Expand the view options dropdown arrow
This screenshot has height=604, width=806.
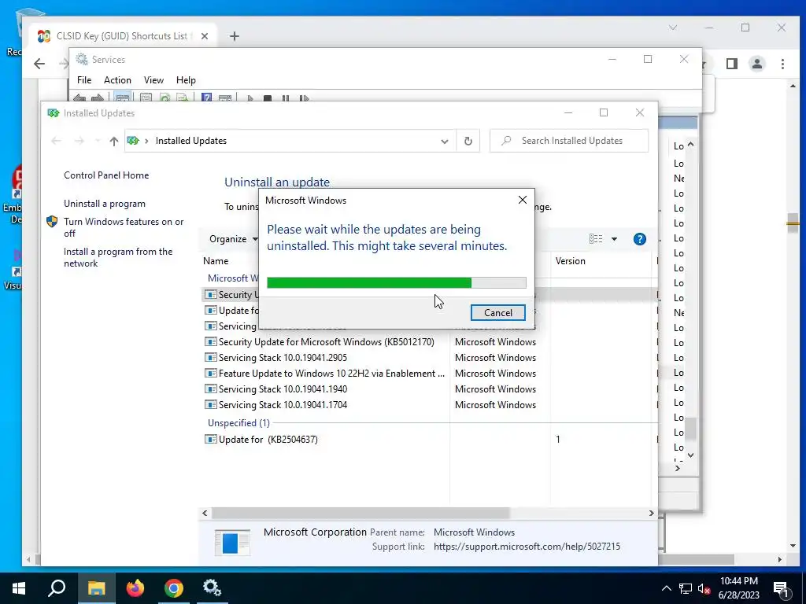click(614, 239)
